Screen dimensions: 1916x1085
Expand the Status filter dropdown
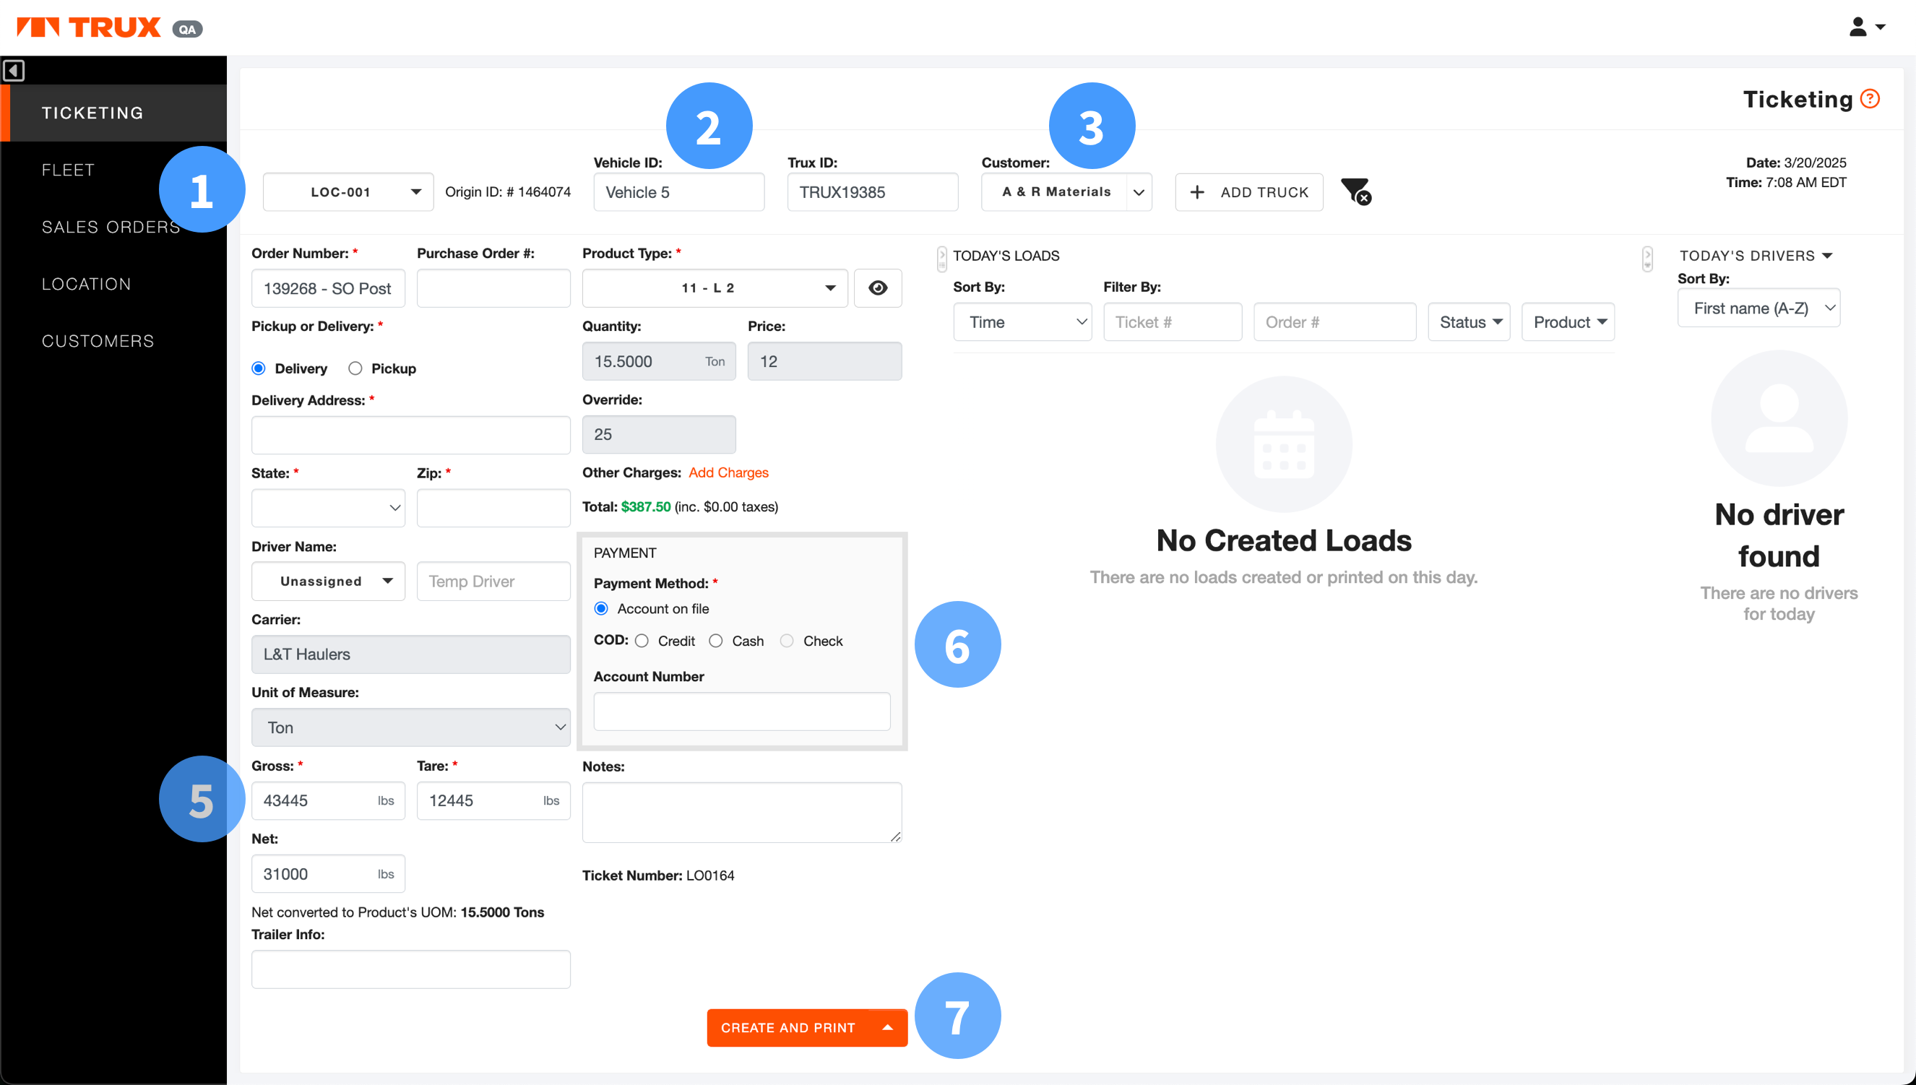coord(1468,323)
